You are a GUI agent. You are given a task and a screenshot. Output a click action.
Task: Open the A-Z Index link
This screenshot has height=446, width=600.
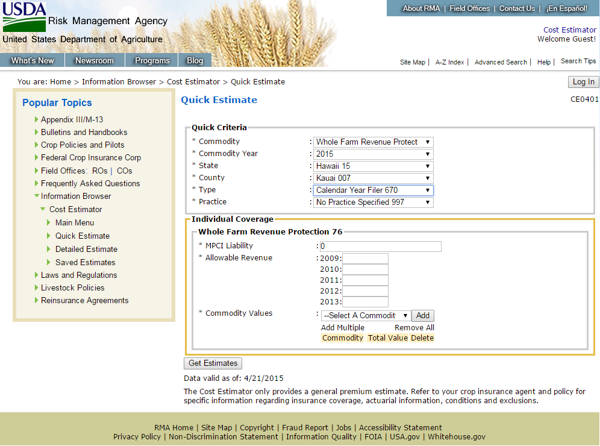click(449, 62)
